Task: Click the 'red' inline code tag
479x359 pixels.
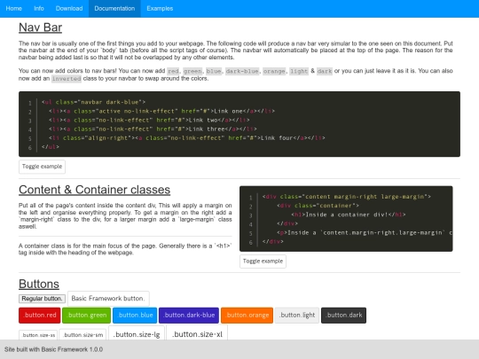Action: point(173,71)
